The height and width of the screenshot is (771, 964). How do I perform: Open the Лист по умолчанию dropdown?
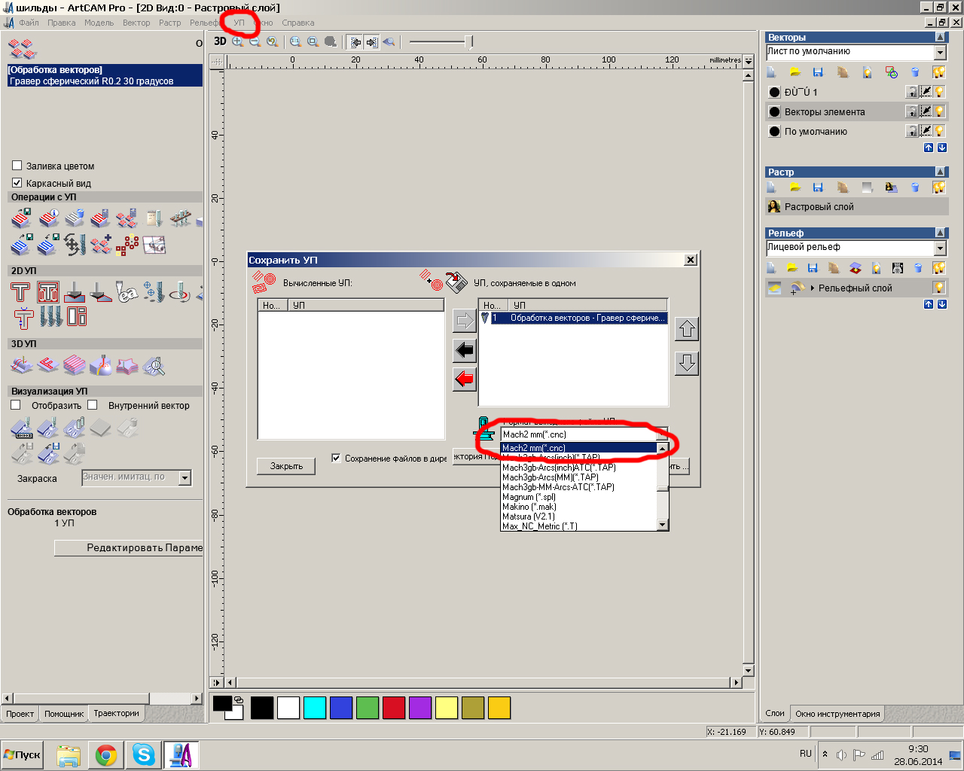pos(940,52)
